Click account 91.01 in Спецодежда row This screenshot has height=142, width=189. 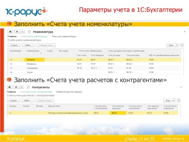pos(110,68)
